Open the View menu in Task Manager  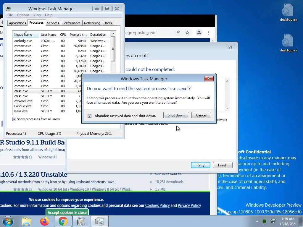pos(37,15)
